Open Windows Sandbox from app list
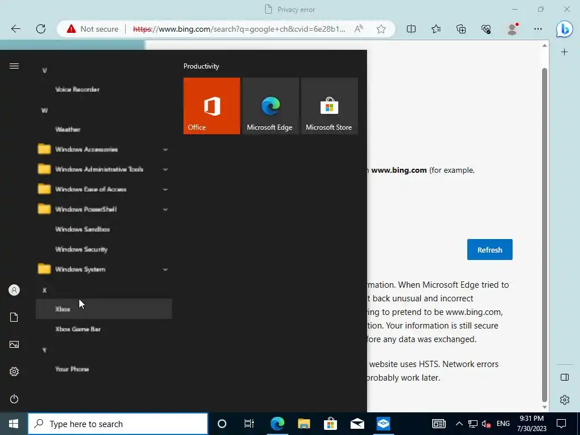 104,229
